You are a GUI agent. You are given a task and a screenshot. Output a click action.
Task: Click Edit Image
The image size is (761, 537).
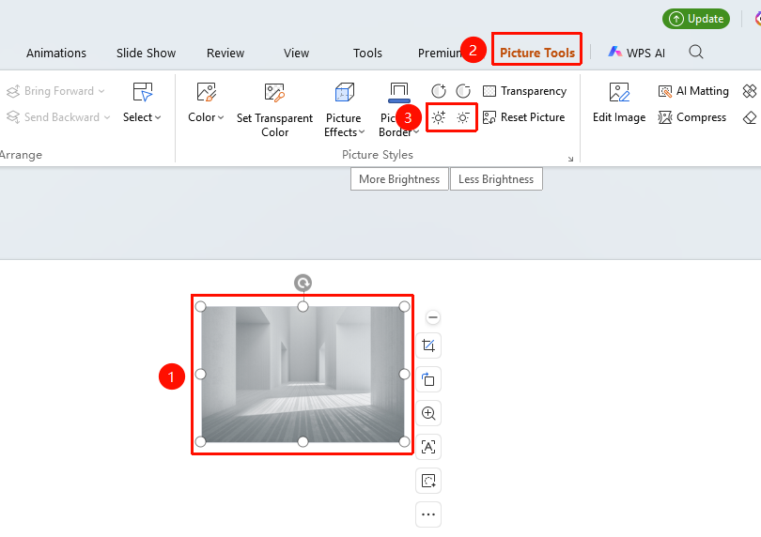coord(619,103)
